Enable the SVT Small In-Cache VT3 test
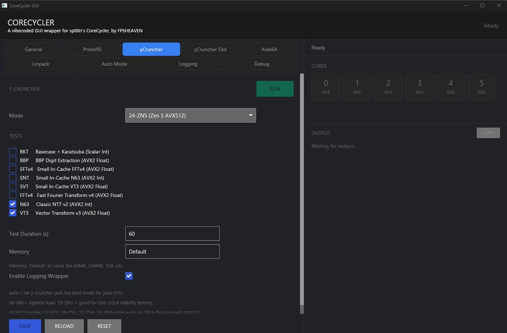 13,187
